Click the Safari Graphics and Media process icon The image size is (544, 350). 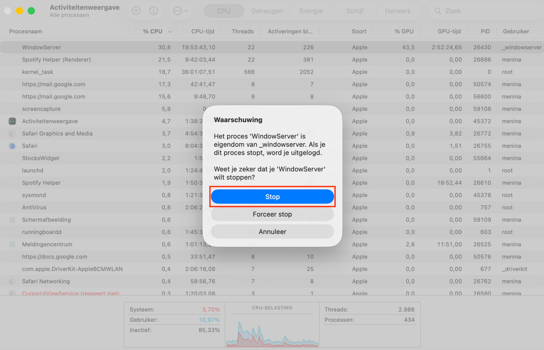[12, 133]
